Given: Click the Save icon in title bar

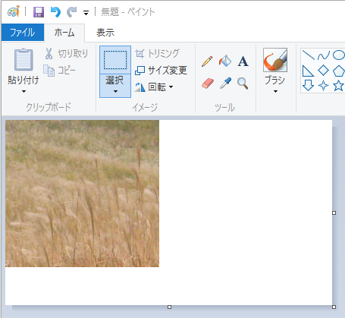Looking at the screenshot, I should [x=39, y=12].
